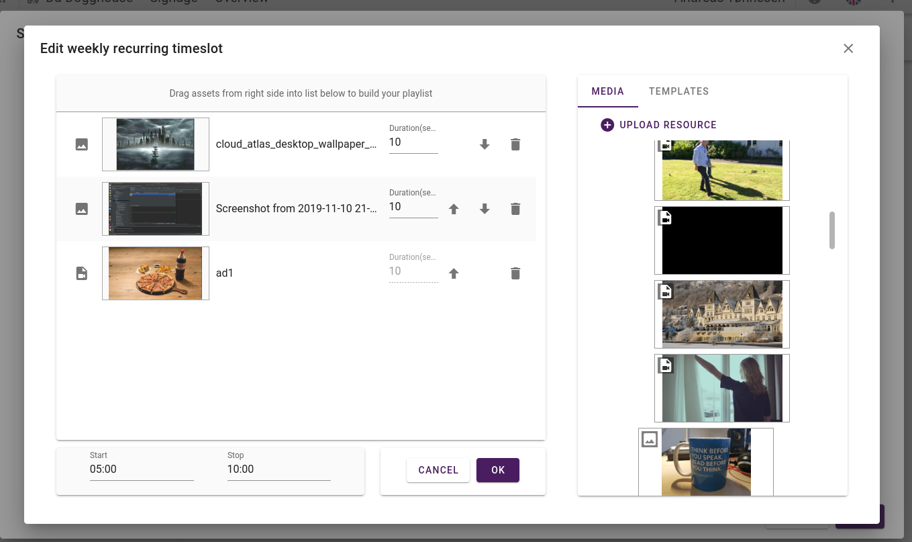Open UPLOAD RESOURCE
Image resolution: width=912 pixels, height=542 pixels.
(666, 124)
